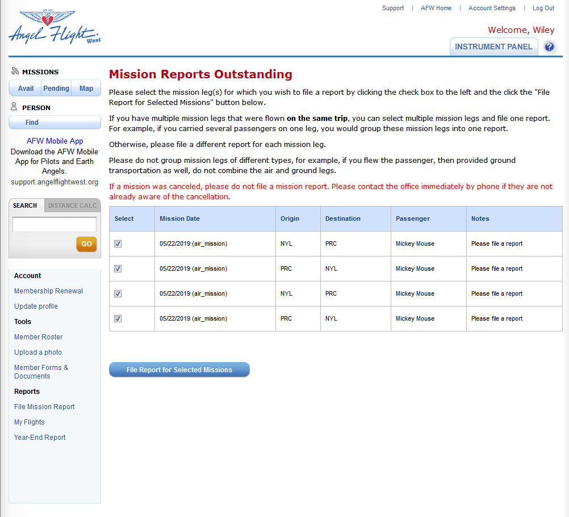Uncheck the first mission row checkbox
The height and width of the screenshot is (517, 569).
(x=118, y=243)
